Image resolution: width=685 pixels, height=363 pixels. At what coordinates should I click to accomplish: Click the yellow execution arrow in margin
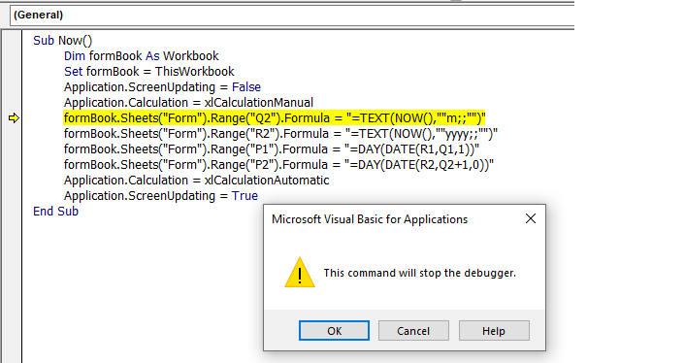point(14,118)
